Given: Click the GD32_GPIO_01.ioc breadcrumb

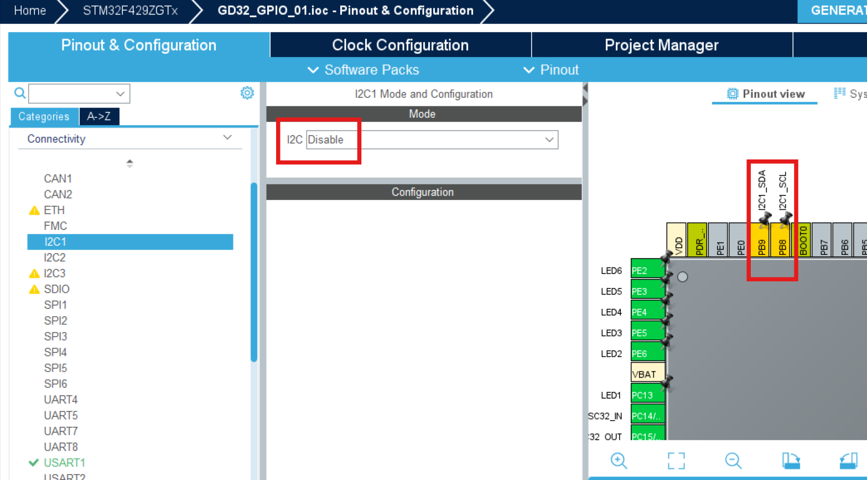Looking at the screenshot, I should pyautogui.click(x=345, y=11).
